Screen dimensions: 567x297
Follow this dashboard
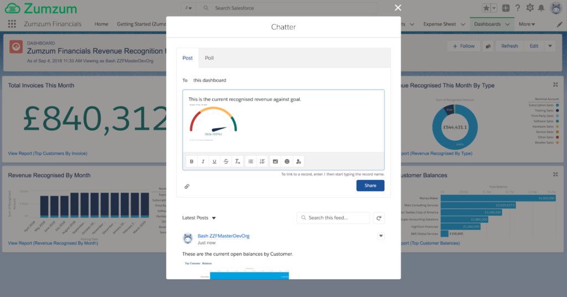463,46
